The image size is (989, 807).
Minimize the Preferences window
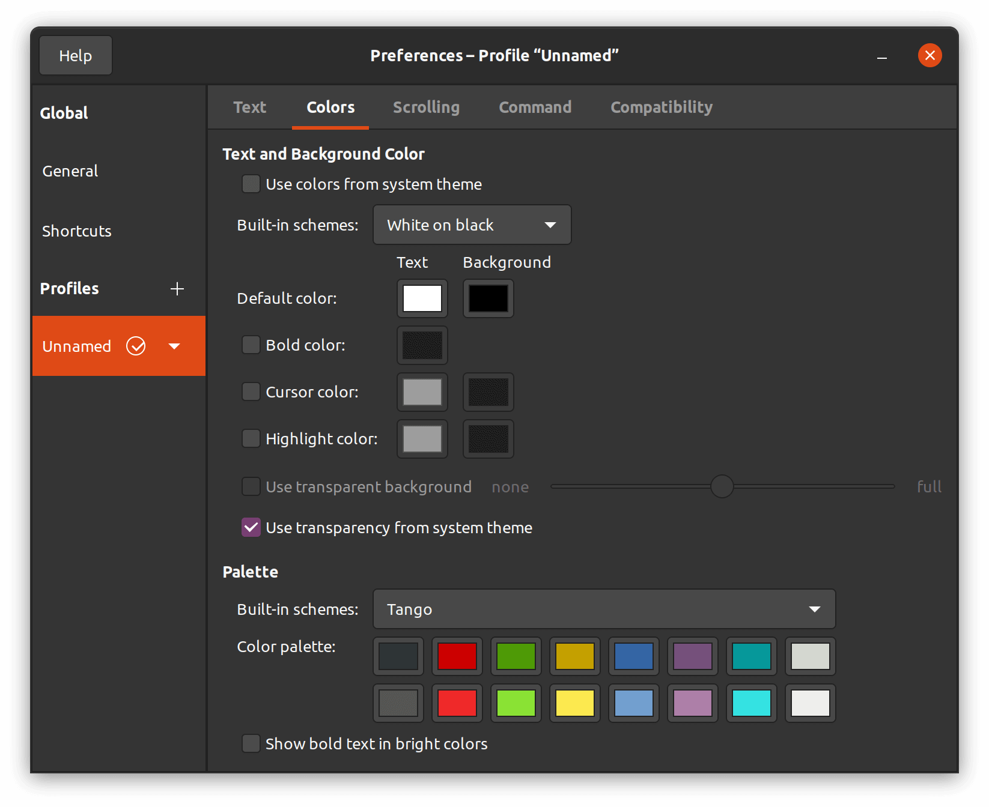tap(881, 56)
